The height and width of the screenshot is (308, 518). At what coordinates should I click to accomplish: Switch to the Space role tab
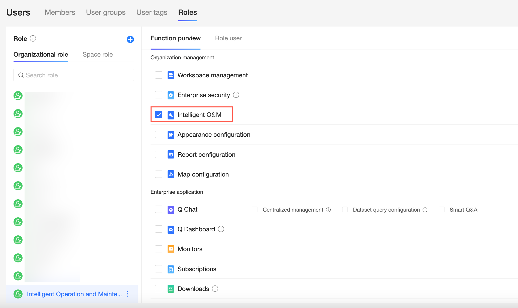click(x=97, y=54)
